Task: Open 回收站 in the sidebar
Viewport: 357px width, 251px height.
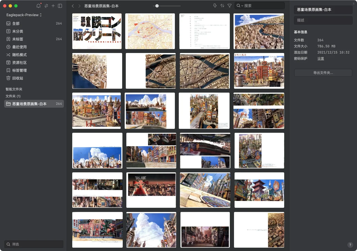Action: pyautogui.click(x=34, y=78)
